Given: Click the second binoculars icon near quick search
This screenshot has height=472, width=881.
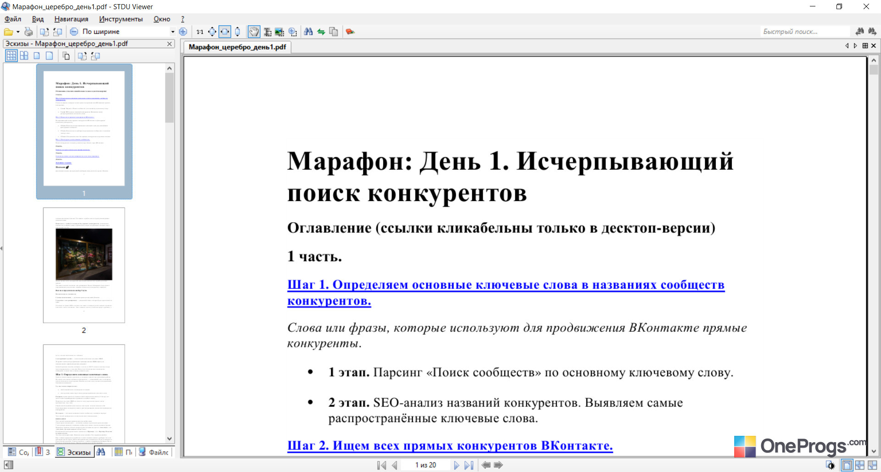Looking at the screenshot, I should (x=872, y=32).
